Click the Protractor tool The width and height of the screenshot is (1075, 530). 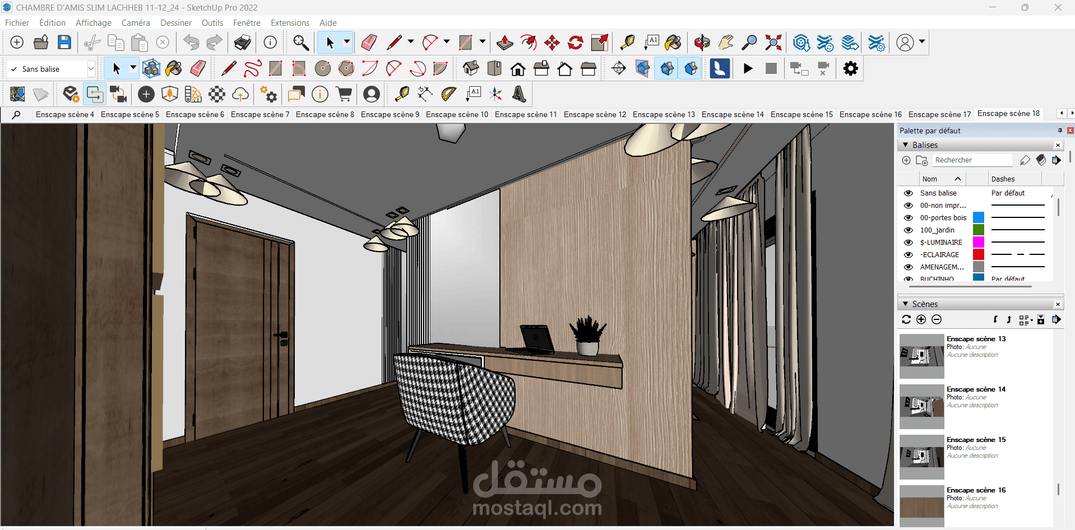click(448, 94)
